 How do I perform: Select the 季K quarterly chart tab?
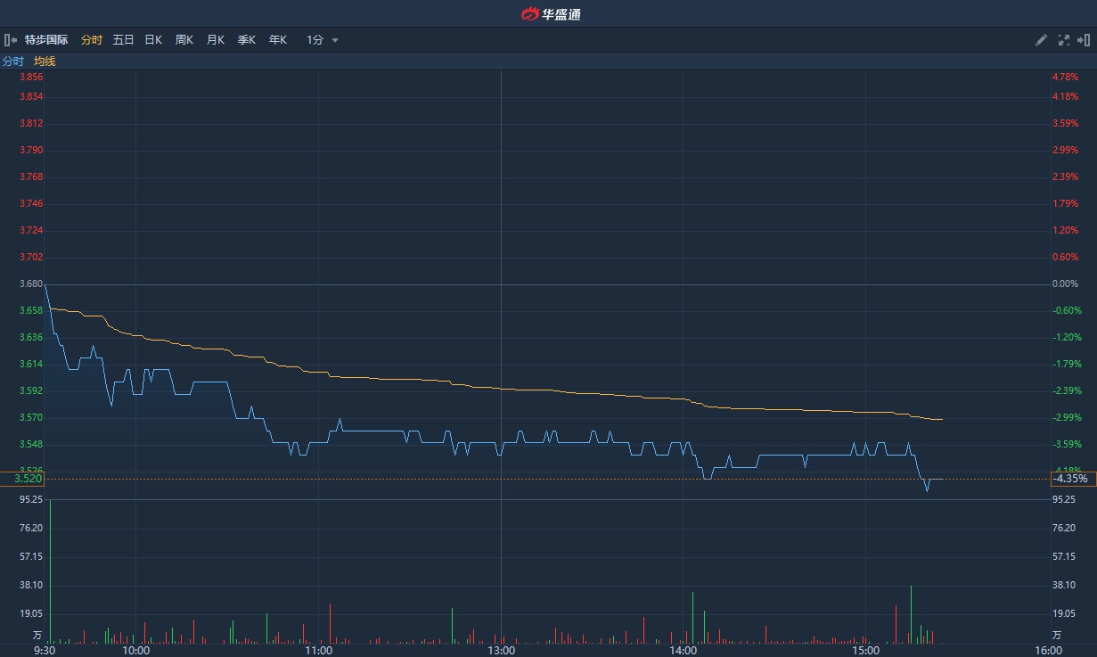point(247,40)
